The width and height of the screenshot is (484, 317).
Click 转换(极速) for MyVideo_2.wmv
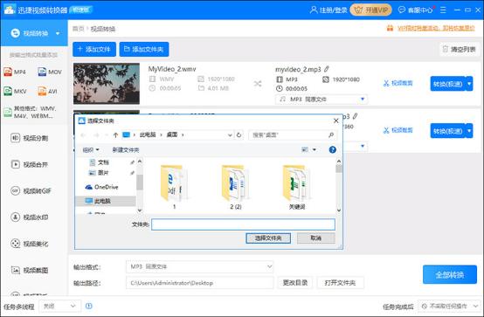(x=448, y=84)
